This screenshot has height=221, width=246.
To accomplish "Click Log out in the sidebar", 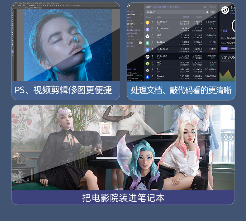I will coord(131,46).
